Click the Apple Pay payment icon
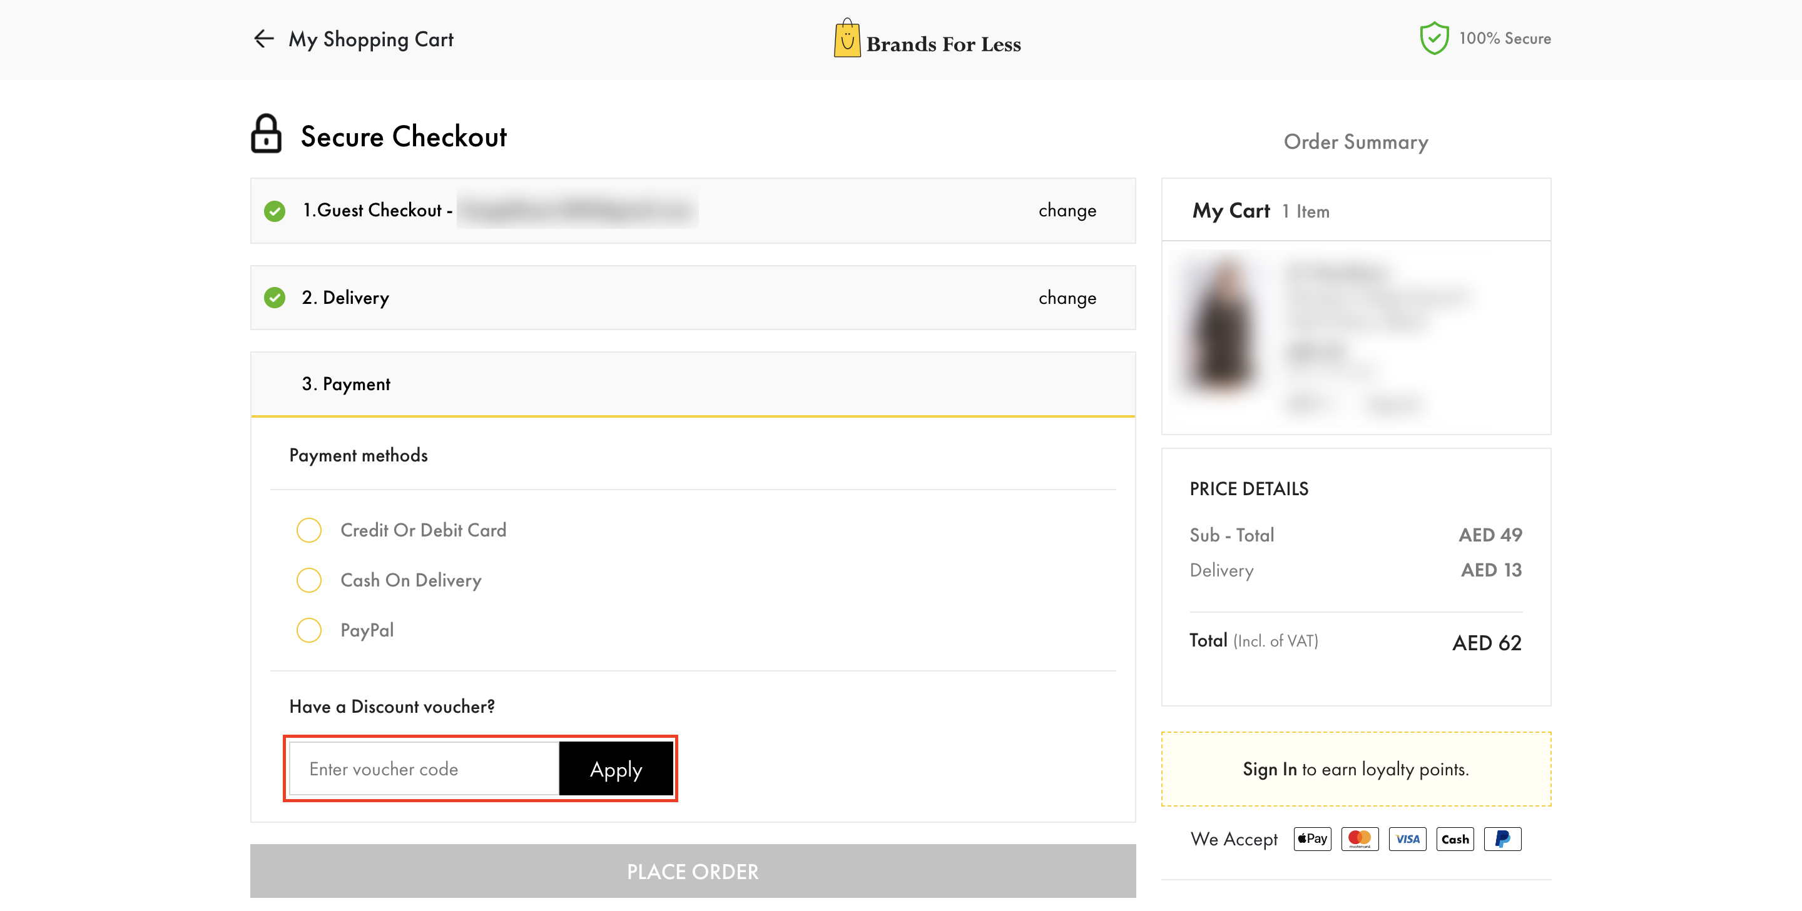Viewport: 1802px width, 911px height. [1311, 838]
